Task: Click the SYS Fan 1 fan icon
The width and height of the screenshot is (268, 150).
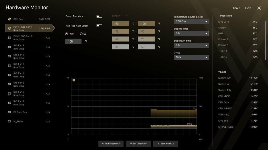Action: [x=9, y=47]
